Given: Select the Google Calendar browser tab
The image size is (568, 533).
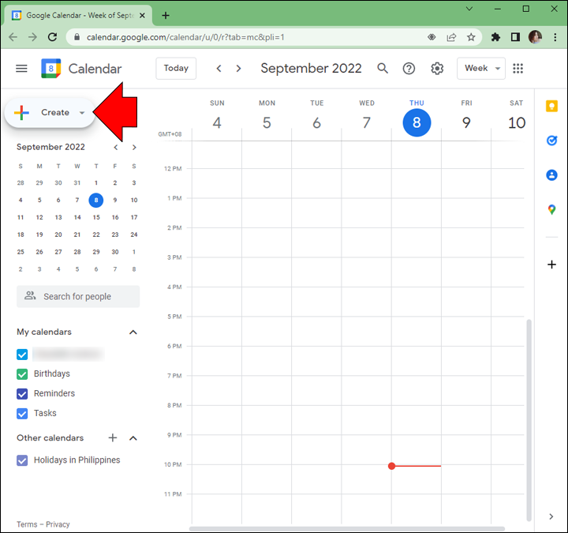Looking at the screenshot, I should click(78, 16).
